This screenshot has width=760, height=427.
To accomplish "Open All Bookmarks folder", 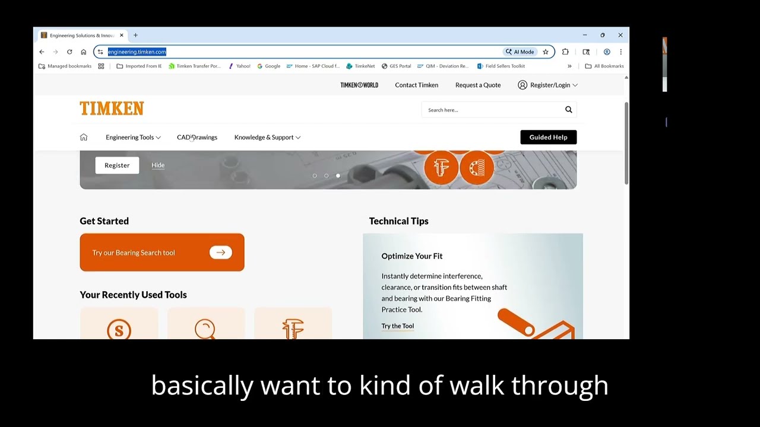I will [x=604, y=66].
